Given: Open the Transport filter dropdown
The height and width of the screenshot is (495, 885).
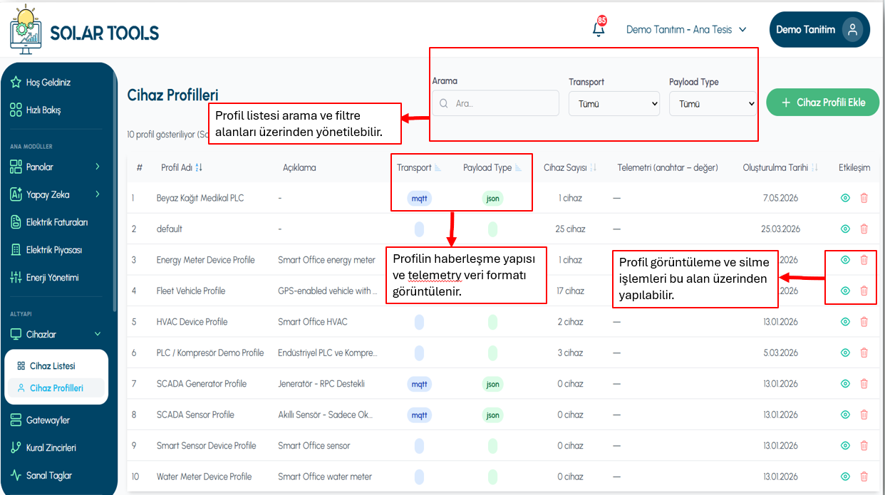Looking at the screenshot, I should point(614,103).
